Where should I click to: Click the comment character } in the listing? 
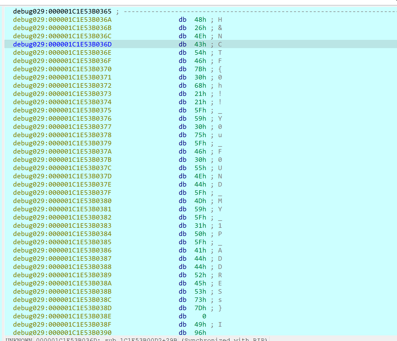click(x=220, y=308)
